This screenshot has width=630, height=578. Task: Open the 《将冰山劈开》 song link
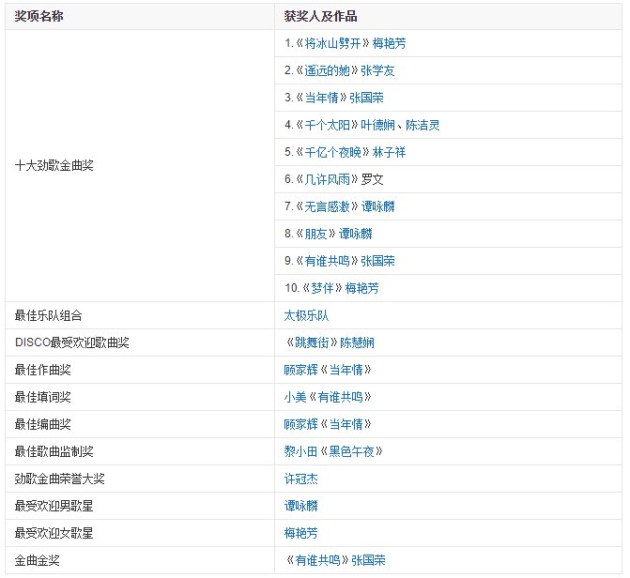[x=332, y=43]
